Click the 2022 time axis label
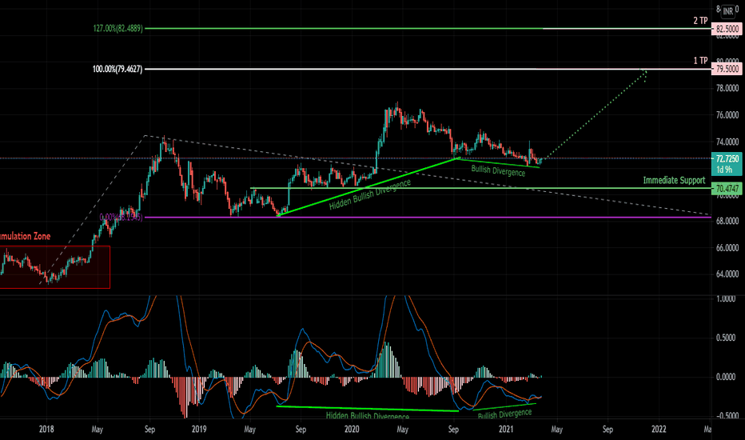Image resolution: width=745 pixels, height=440 pixels. click(659, 429)
